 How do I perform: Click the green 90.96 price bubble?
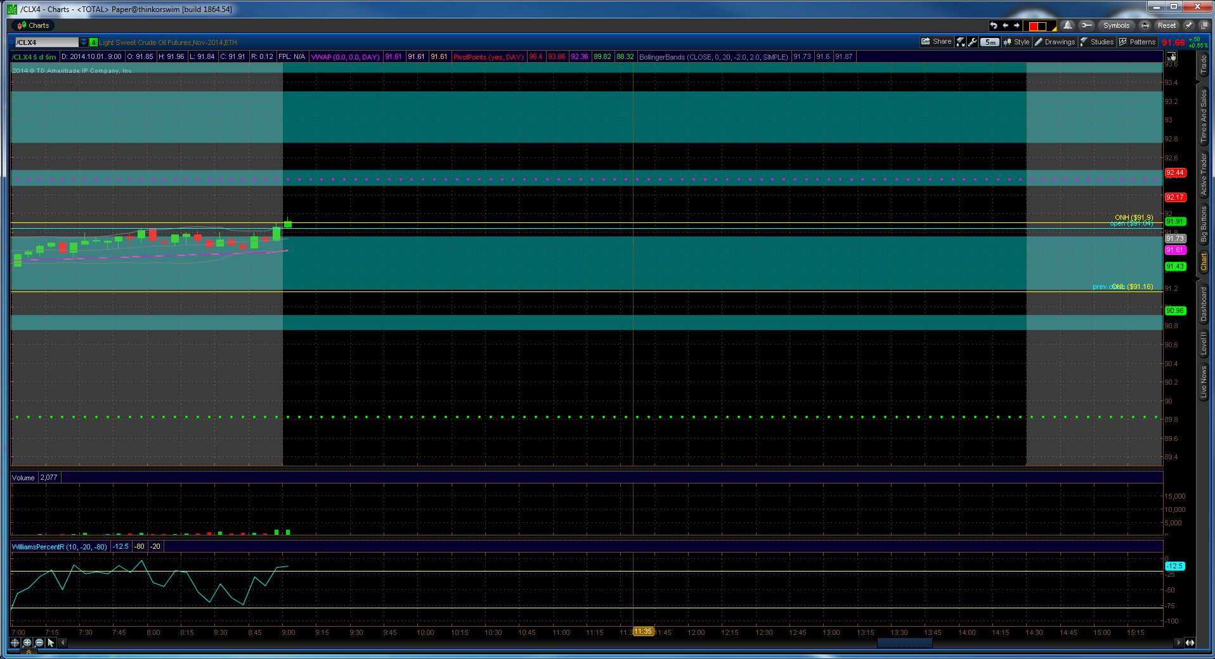coord(1175,310)
